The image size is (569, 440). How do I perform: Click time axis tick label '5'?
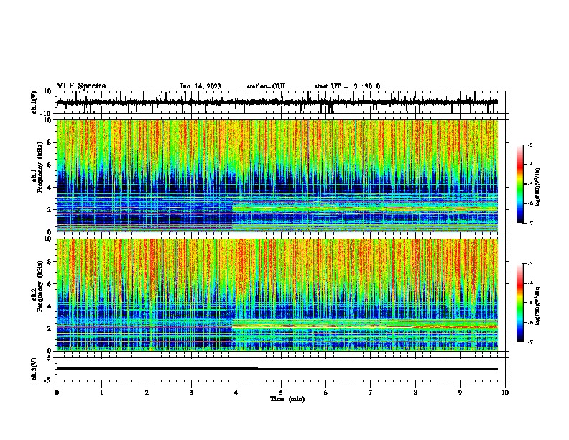click(x=281, y=392)
